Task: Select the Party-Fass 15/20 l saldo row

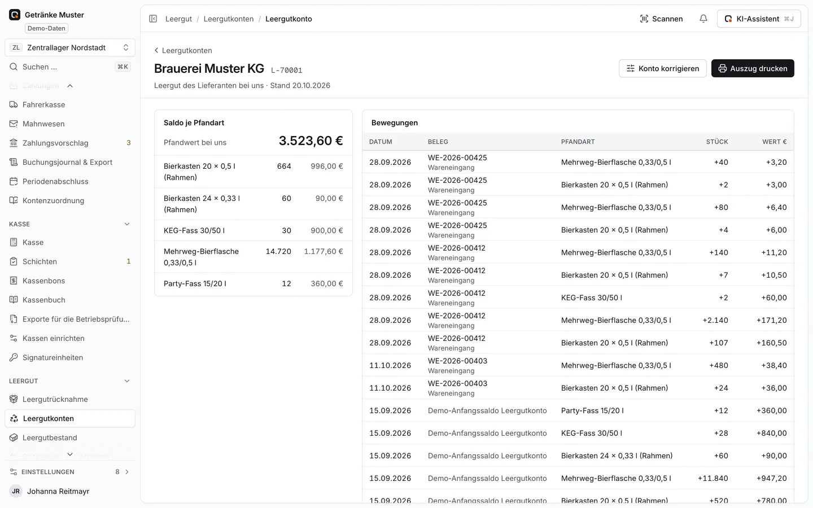Action: click(253, 283)
